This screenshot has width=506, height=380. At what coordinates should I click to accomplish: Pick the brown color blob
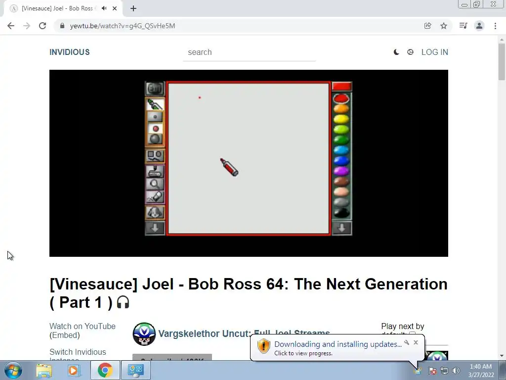point(341,181)
